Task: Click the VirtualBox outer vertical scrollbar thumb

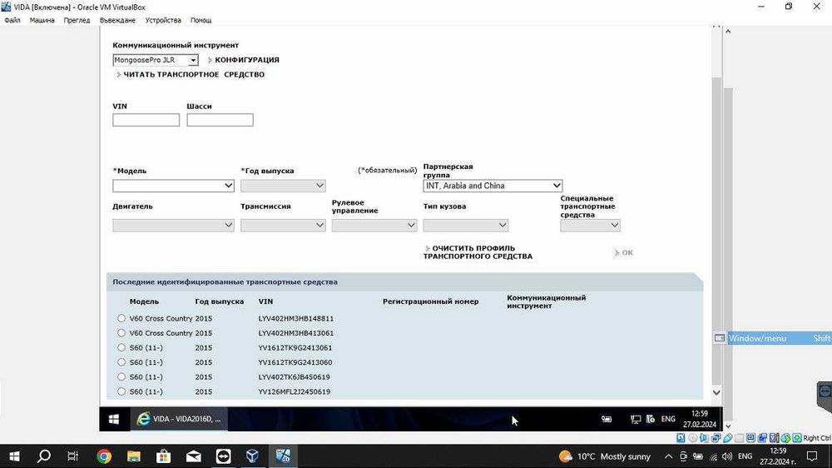Action: pyautogui.click(x=728, y=254)
